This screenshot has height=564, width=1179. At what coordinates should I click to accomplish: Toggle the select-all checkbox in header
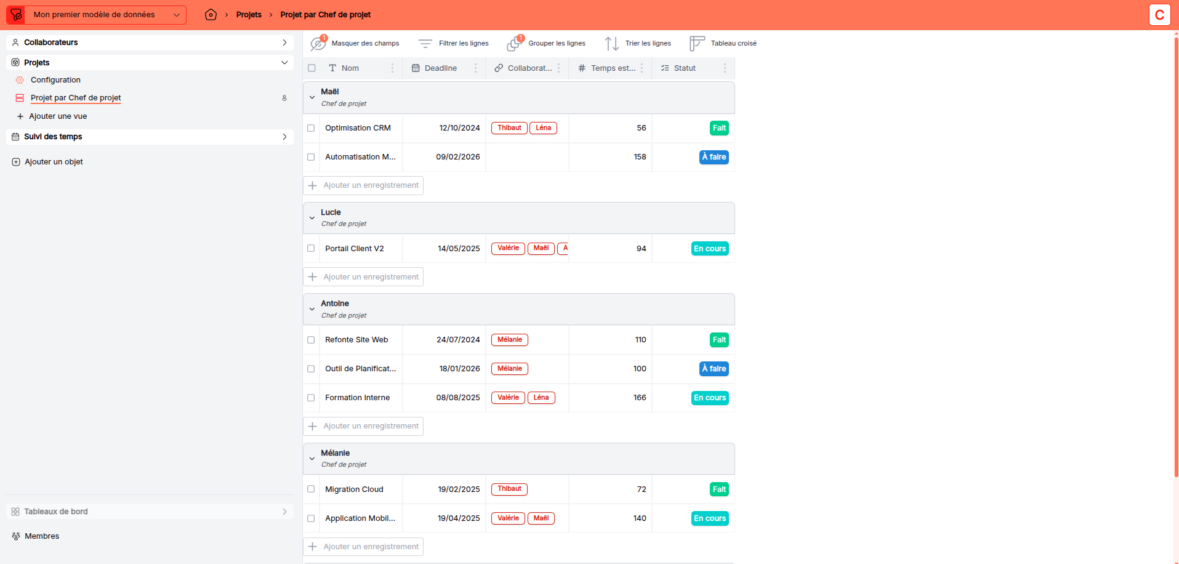pos(312,68)
